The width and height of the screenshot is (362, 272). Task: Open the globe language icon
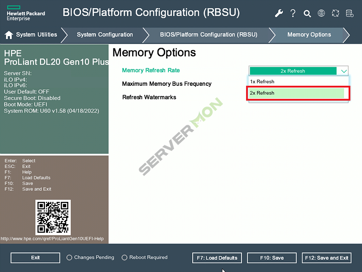tap(321, 13)
